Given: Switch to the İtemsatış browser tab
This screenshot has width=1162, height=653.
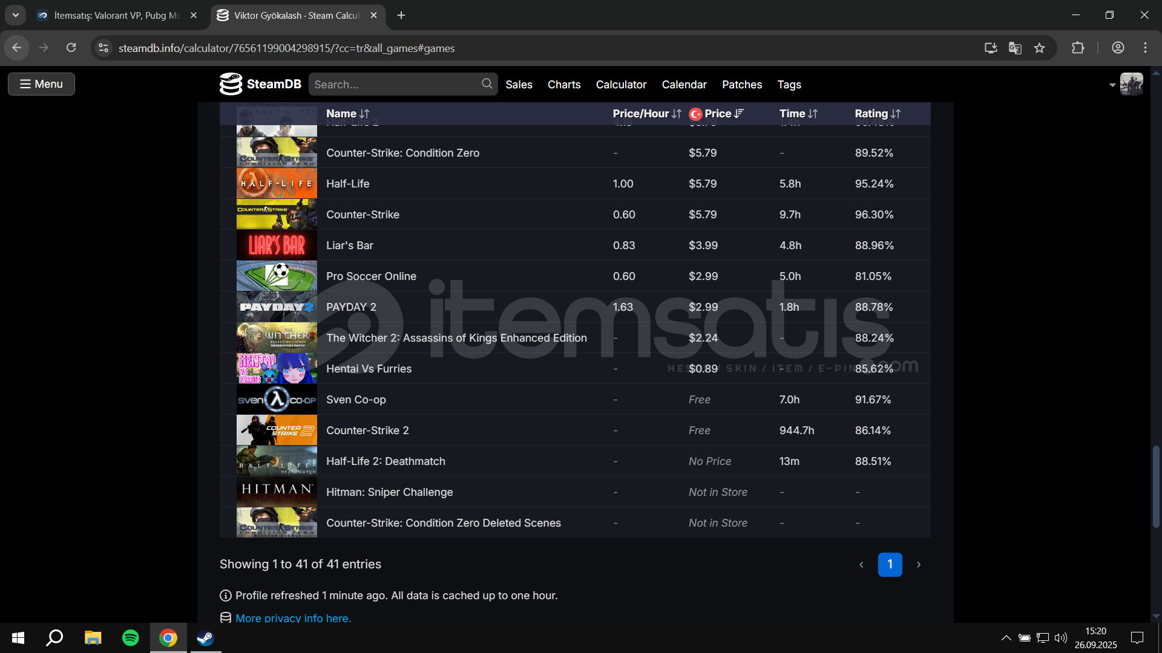Looking at the screenshot, I should pyautogui.click(x=117, y=15).
